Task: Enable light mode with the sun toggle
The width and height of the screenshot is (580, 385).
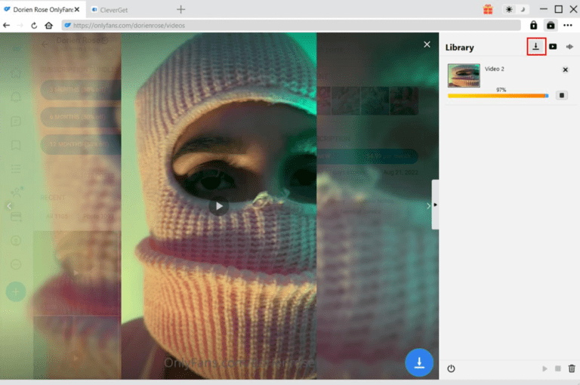Action: click(509, 9)
